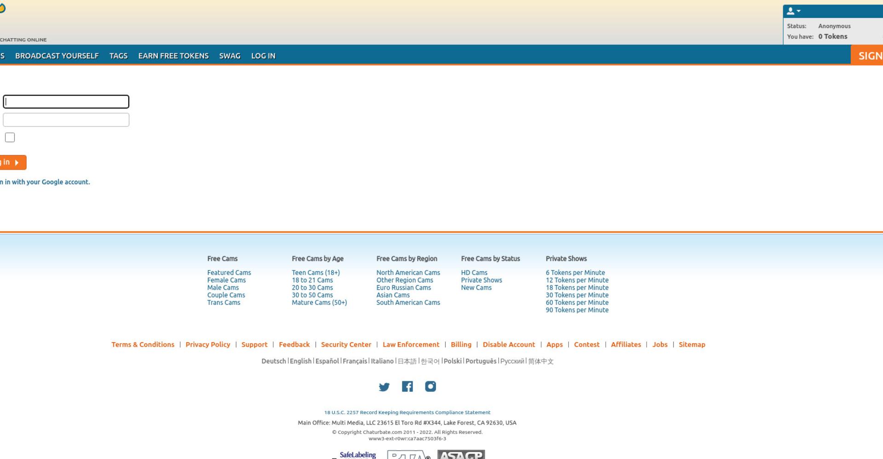Select Log In in nav bar

click(x=263, y=56)
